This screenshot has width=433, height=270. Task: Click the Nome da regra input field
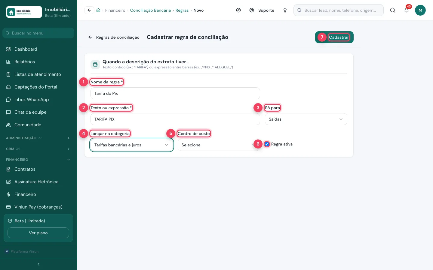point(175,93)
